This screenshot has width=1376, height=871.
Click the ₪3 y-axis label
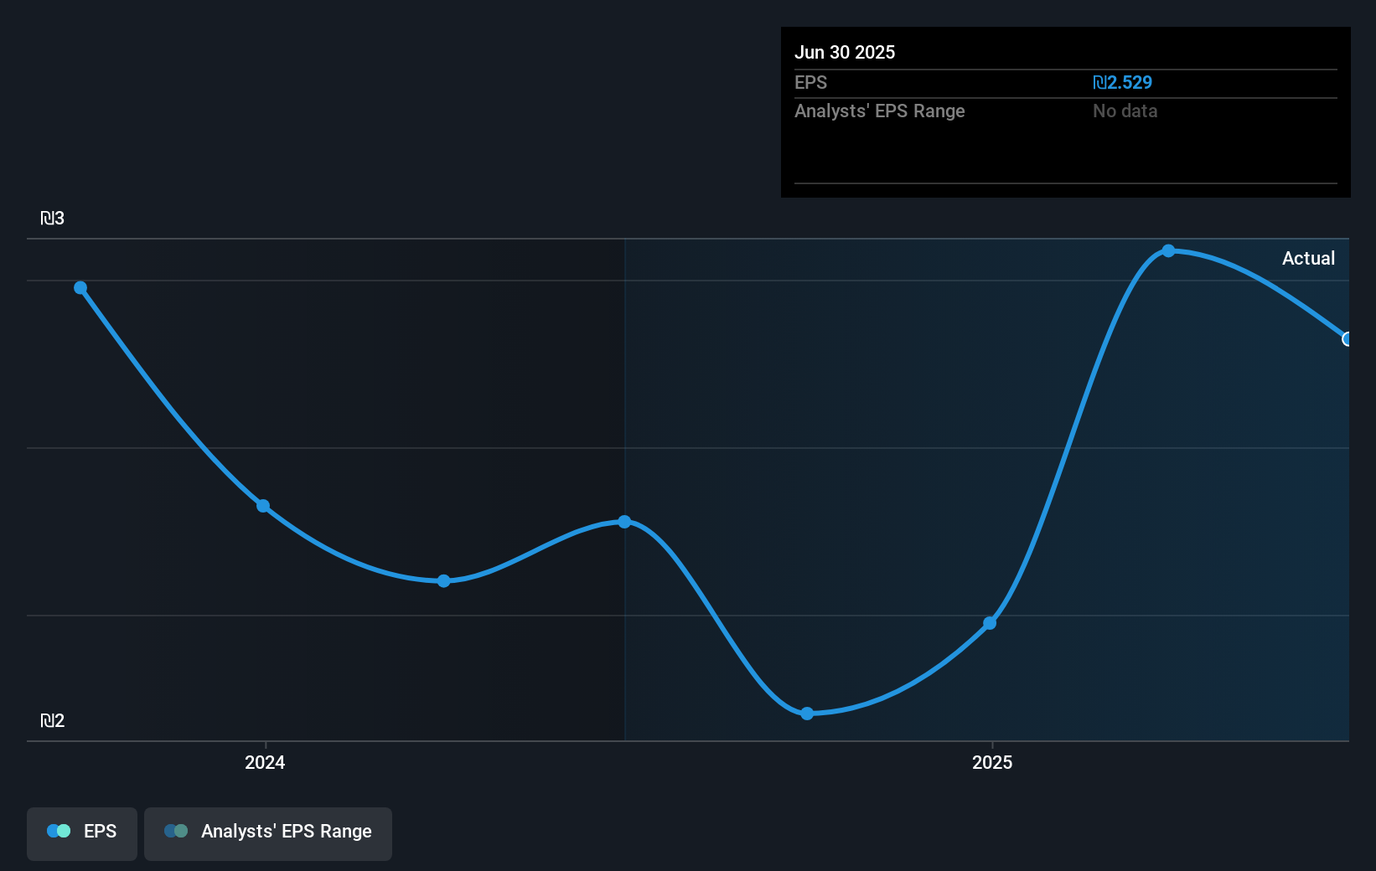coord(52,219)
